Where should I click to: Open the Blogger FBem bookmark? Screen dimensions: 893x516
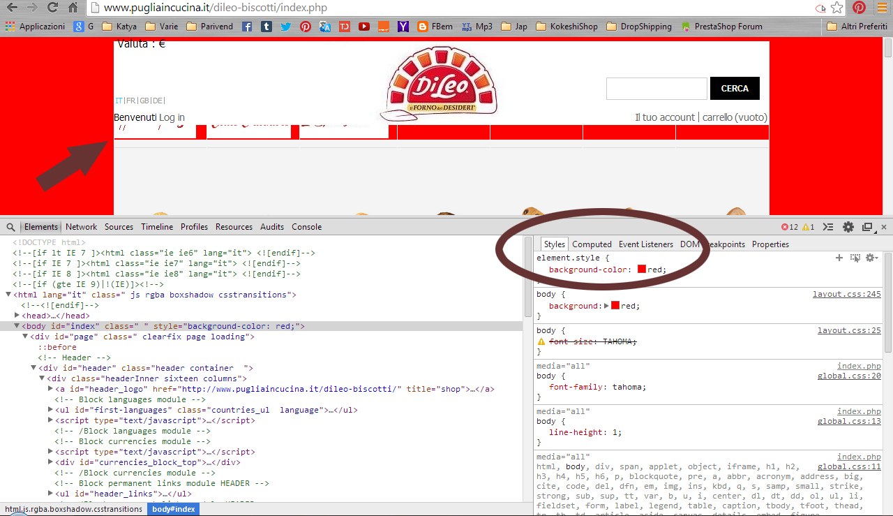[435, 27]
